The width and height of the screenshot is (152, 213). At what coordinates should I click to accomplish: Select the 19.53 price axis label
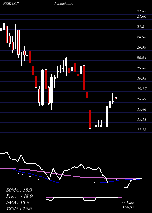pos(141,79)
